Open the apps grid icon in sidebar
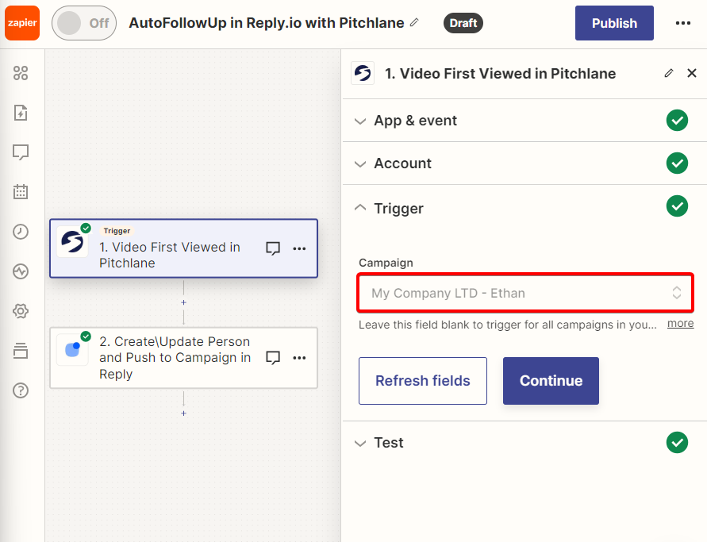Image resolution: width=707 pixels, height=542 pixels. [x=21, y=73]
